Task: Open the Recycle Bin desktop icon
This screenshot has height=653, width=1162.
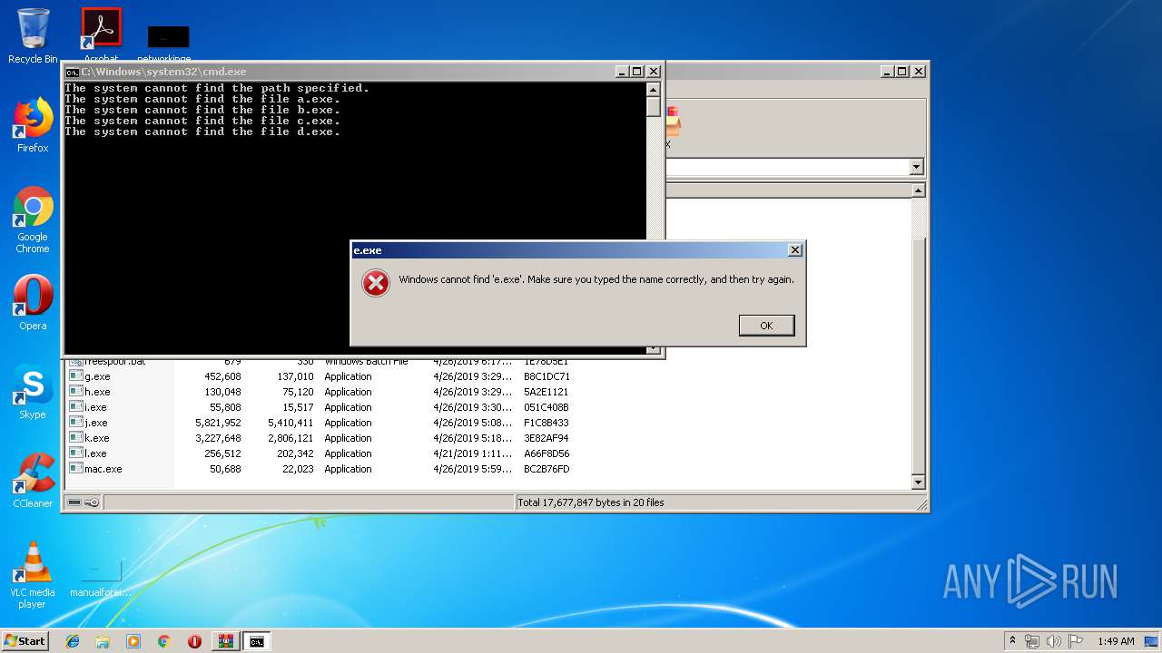Action: [x=33, y=36]
